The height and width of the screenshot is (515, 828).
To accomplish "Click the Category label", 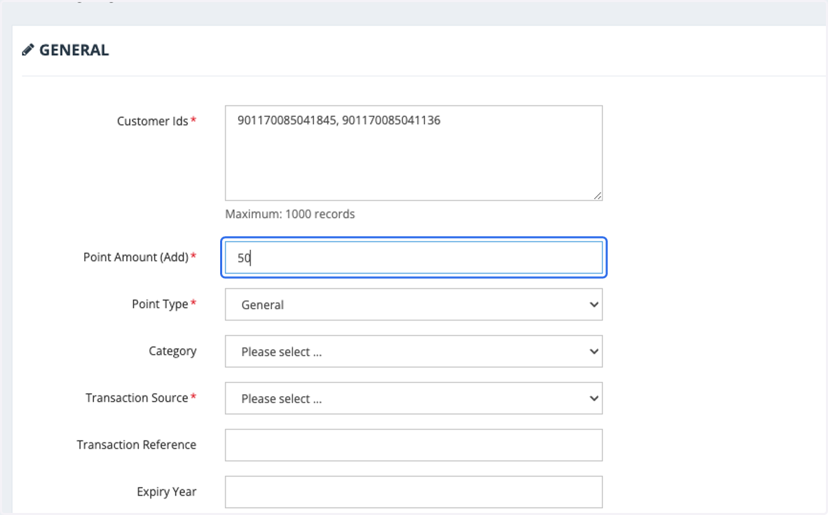I will pyautogui.click(x=172, y=351).
